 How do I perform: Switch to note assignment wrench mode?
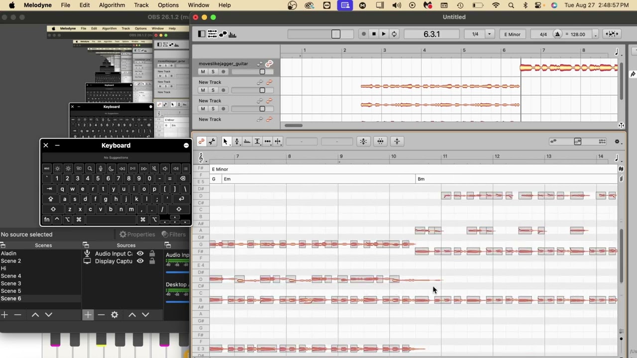pos(212,142)
